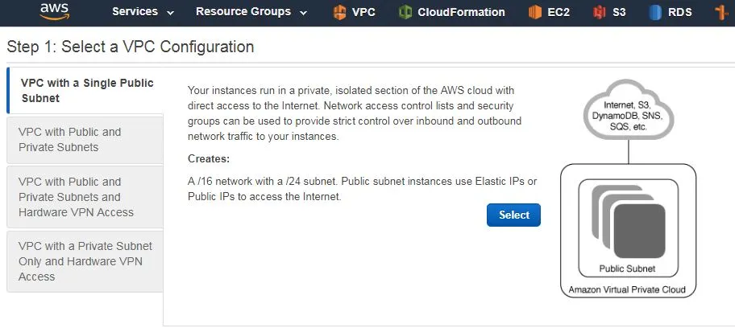Image resolution: width=735 pixels, height=332 pixels.
Task: Click the CloudFormation text link in navbar
Action: 461,12
